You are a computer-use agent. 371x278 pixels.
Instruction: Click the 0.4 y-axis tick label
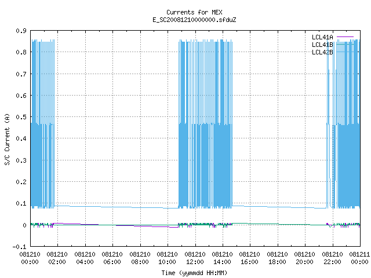pyautogui.click(x=21, y=138)
